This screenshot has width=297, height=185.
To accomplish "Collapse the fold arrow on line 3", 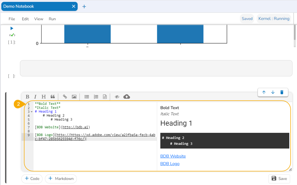I will click(x=32, y=112).
